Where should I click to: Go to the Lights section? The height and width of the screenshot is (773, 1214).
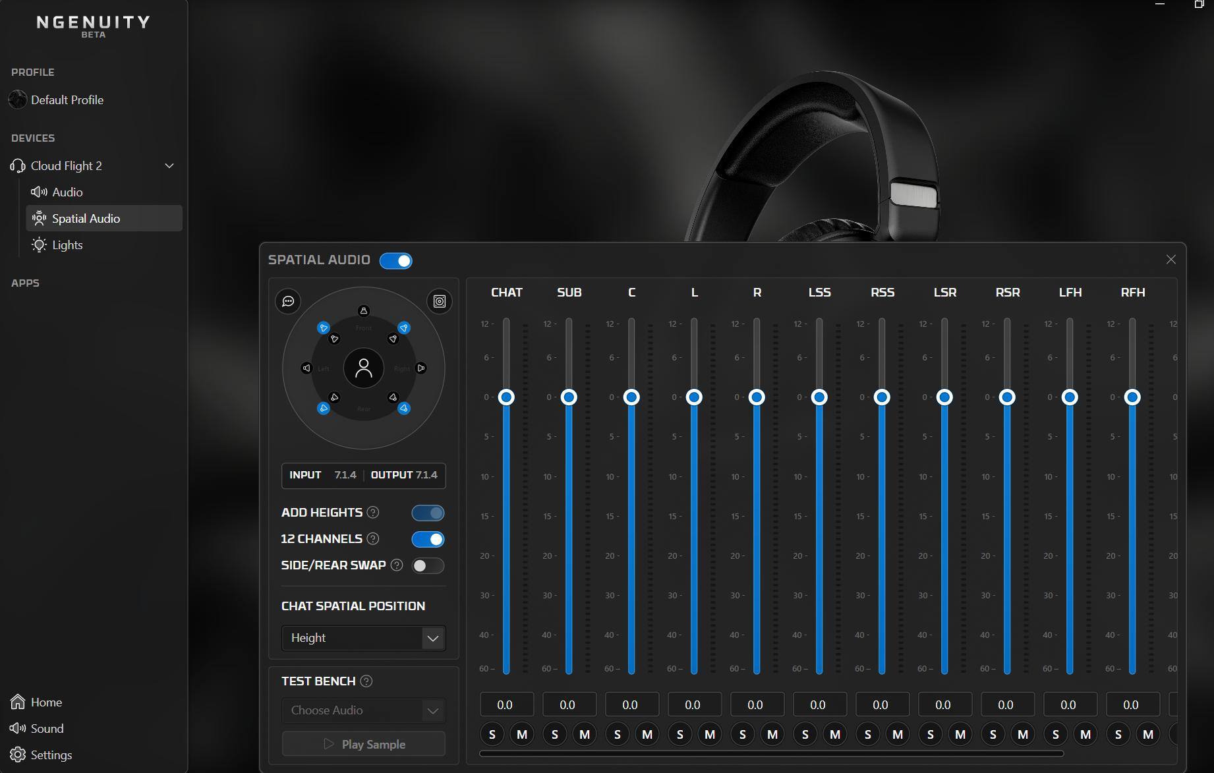pos(67,244)
